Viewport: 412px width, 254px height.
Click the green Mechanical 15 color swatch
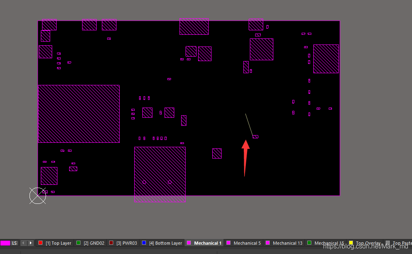(309, 243)
